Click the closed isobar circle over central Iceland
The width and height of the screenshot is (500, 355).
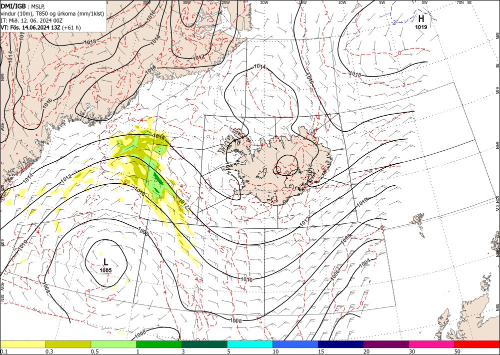(286, 165)
